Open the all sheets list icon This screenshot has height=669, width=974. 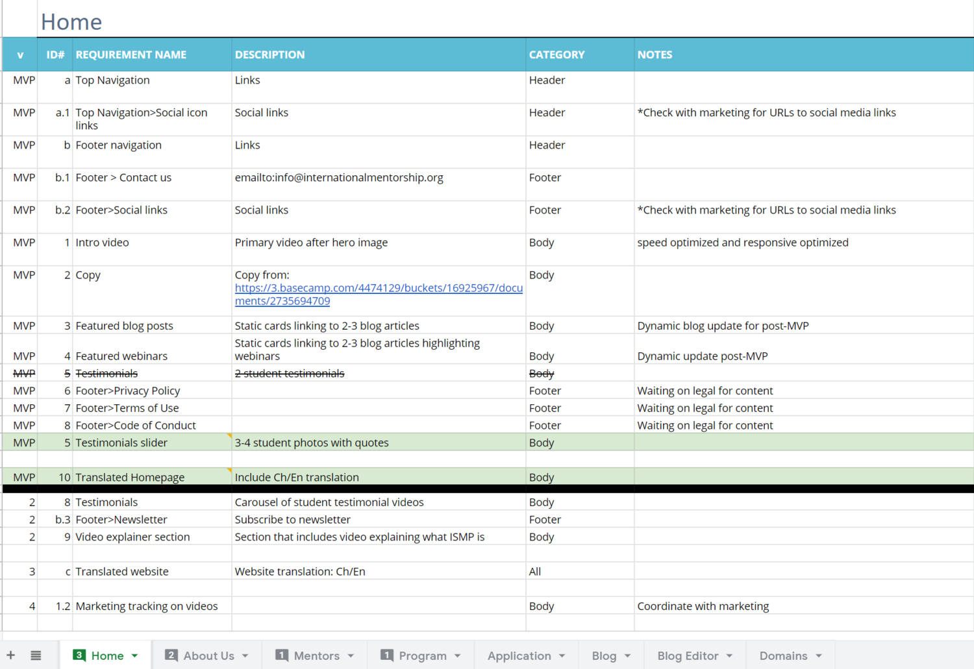pyautogui.click(x=36, y=655)
